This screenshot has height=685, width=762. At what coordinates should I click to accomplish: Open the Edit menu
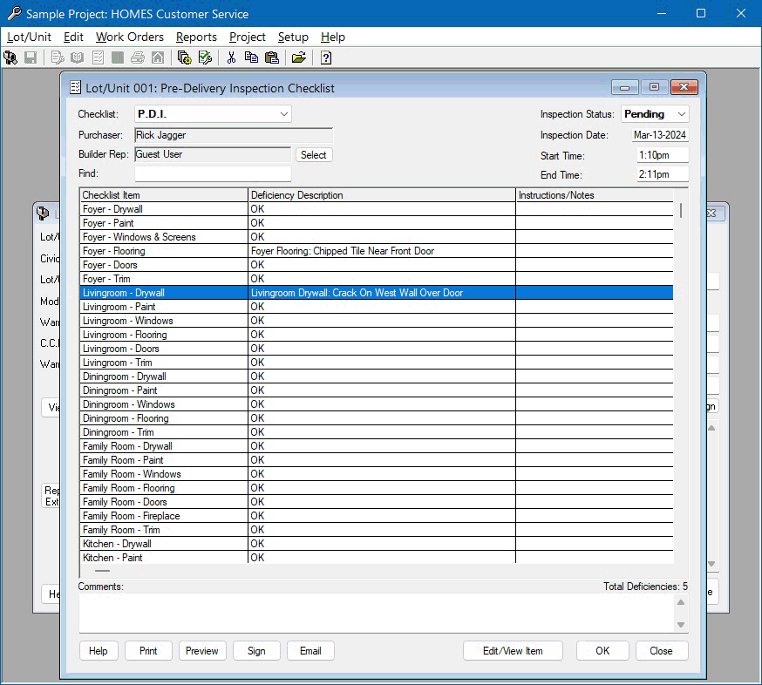coord(73,37)
